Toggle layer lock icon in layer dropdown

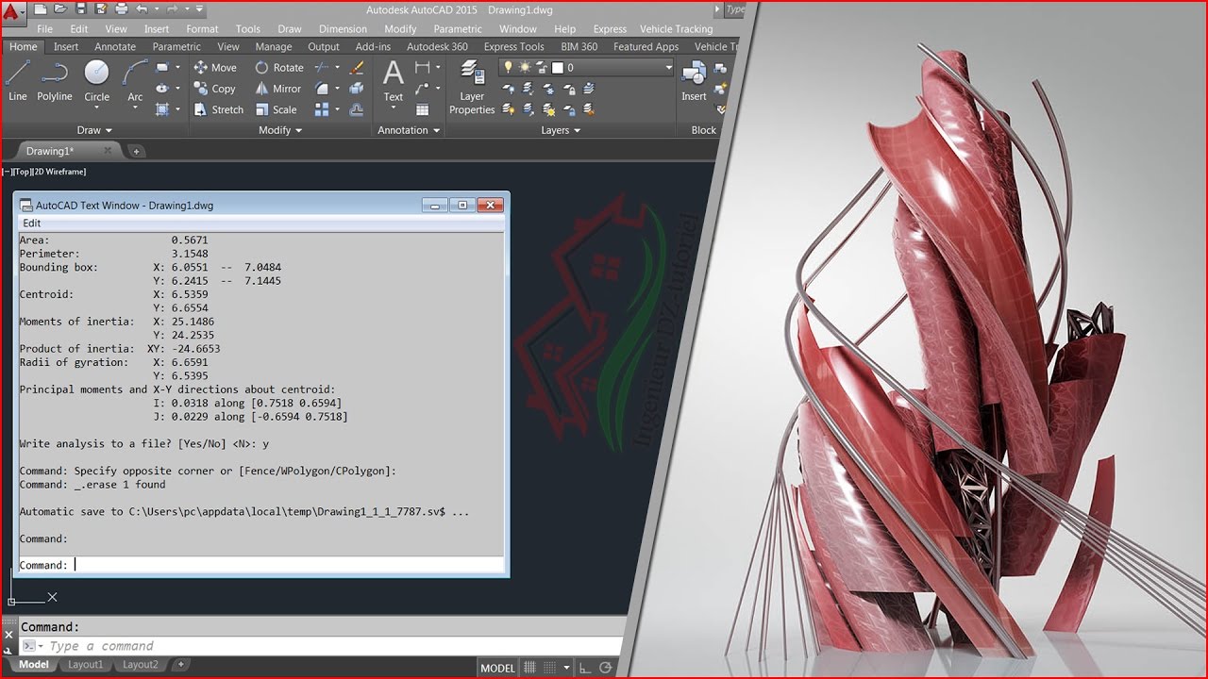[x=542, y=68]
